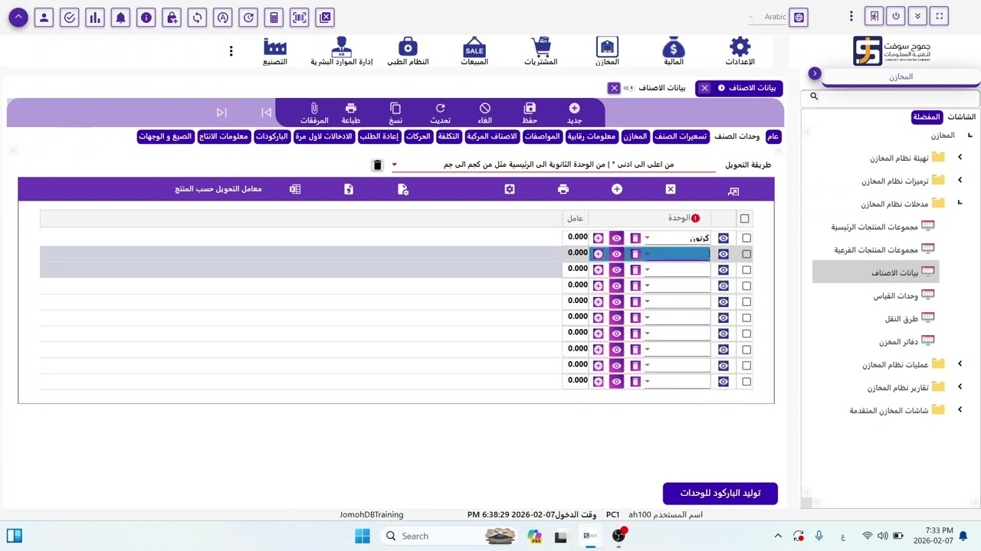Click the lock with plus icon
Screen dimensions: 981x551
tap(172, 17)
